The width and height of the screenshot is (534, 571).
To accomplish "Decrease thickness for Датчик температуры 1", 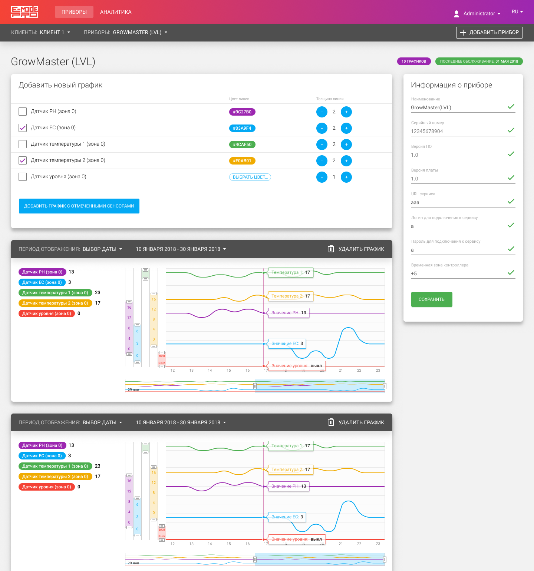I will click(322, 145).
